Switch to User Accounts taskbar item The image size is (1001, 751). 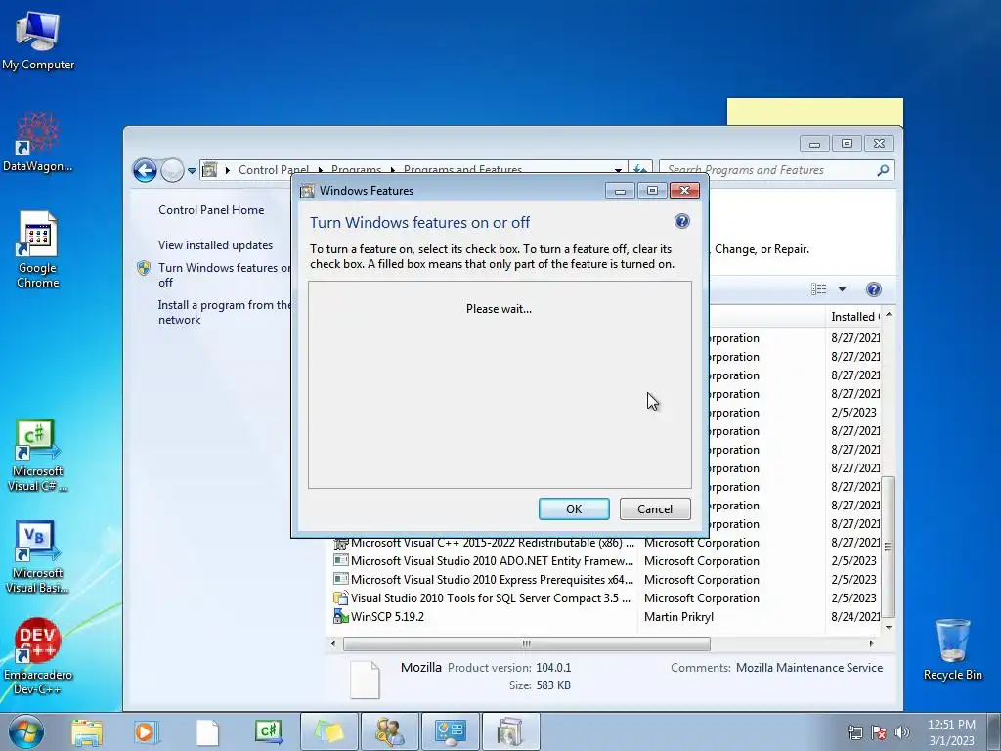click(x=390, y=731)
